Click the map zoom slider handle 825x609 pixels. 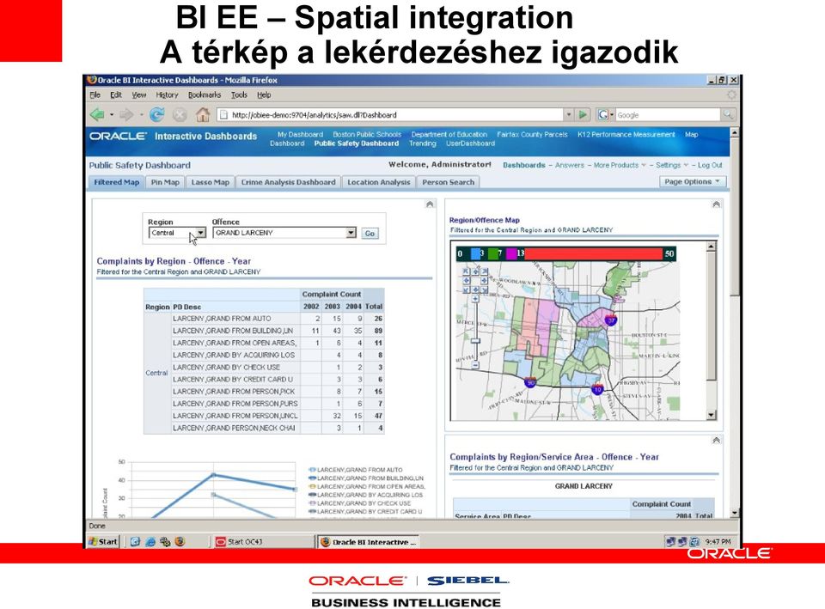coord(475,341)
